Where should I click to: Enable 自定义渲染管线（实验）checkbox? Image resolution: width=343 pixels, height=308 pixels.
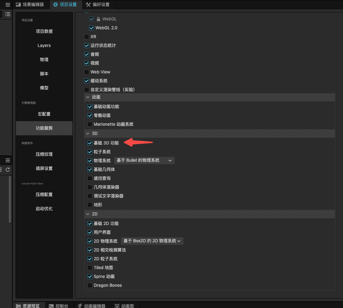click(x=87, y=90)
